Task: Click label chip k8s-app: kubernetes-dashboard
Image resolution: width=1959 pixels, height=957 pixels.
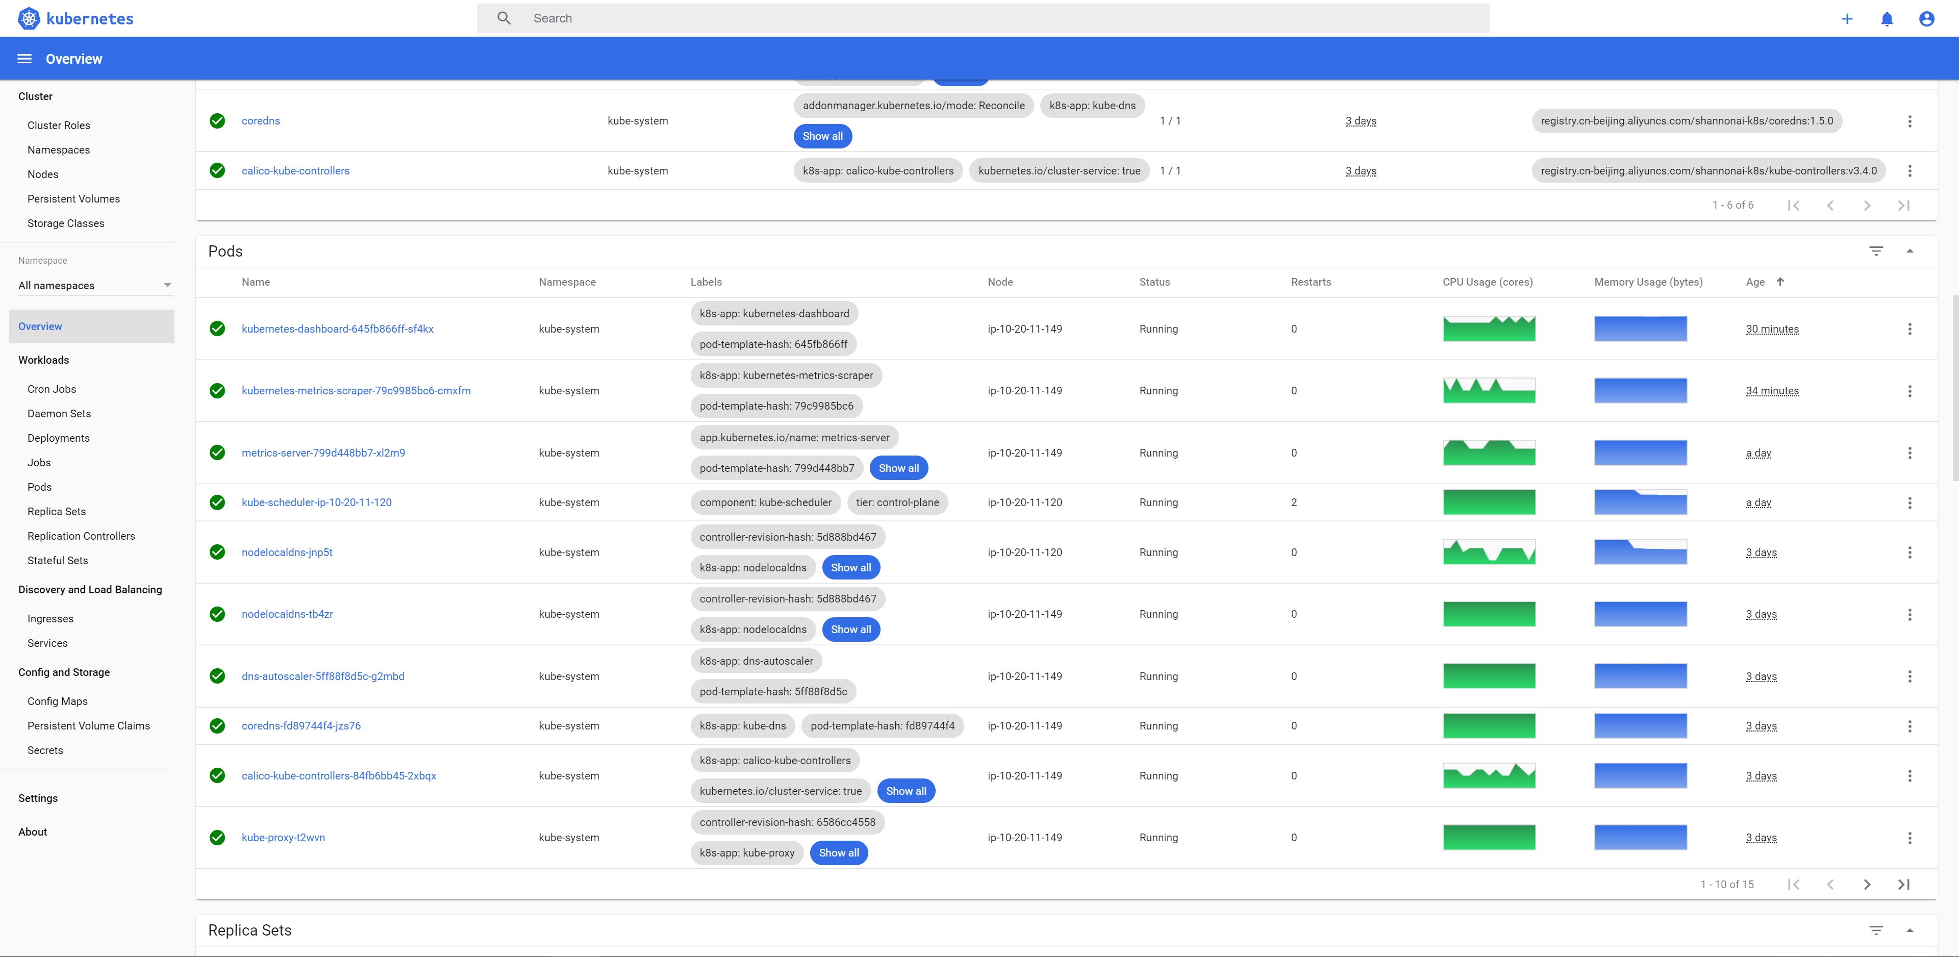Action: [x=774, y=313]
